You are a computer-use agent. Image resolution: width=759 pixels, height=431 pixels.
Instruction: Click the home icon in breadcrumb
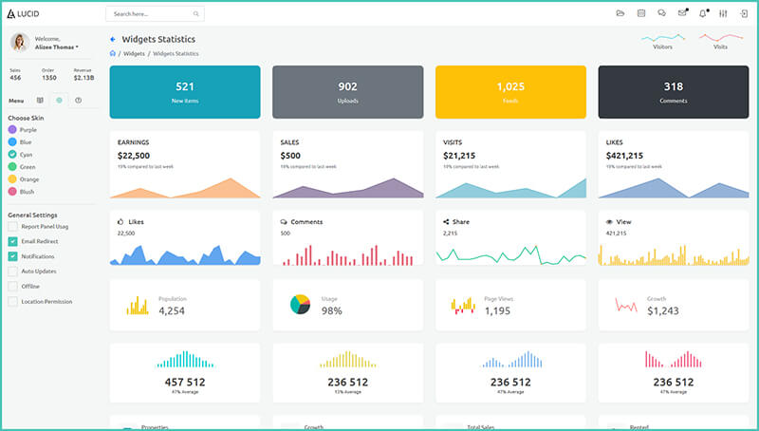113,53
